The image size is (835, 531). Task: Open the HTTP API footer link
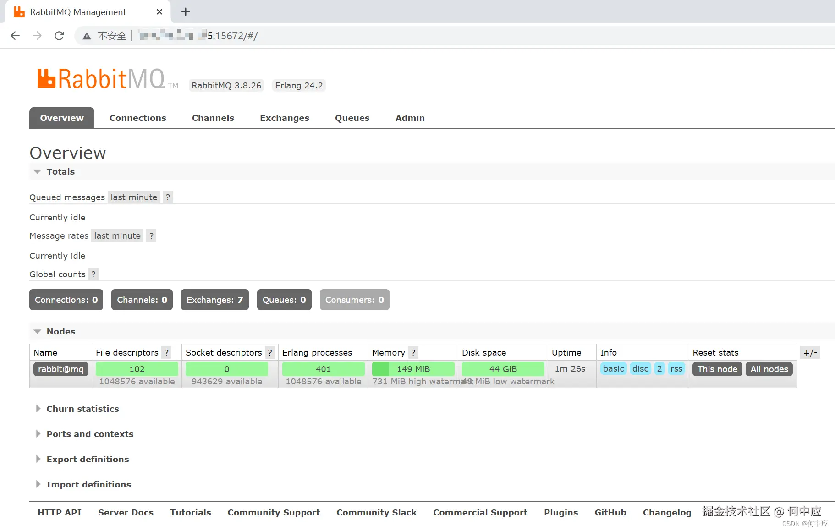(x=60, y=513)
